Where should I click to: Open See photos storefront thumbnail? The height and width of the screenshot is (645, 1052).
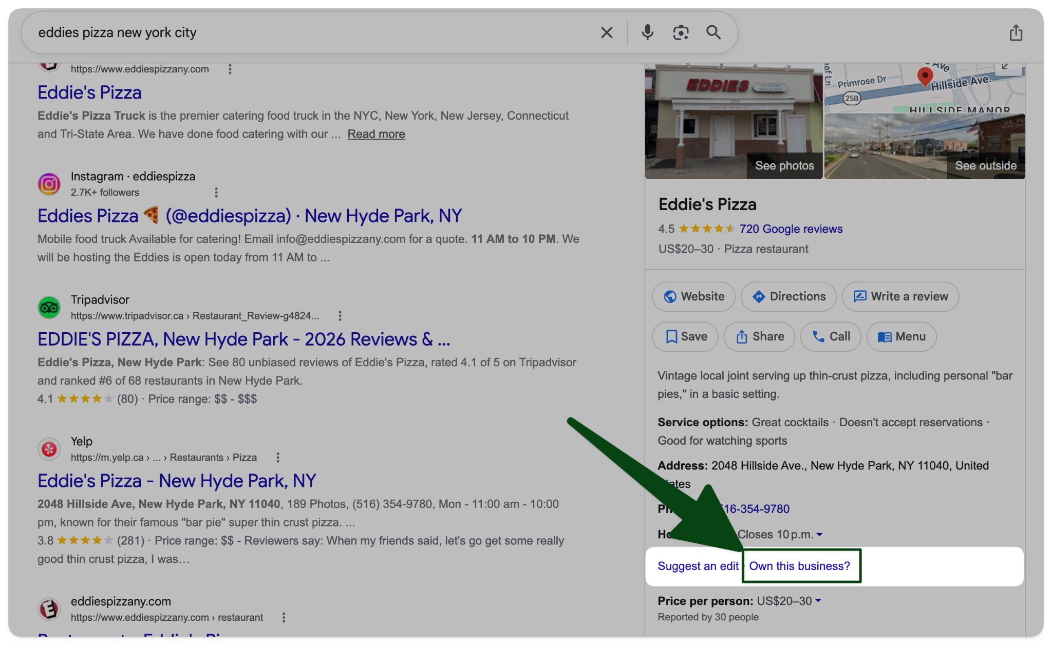click(x=734, y=121)
